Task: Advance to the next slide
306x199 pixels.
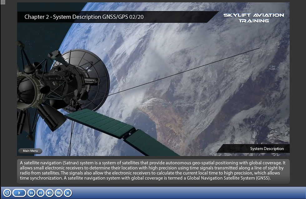Action: point(40,193)
